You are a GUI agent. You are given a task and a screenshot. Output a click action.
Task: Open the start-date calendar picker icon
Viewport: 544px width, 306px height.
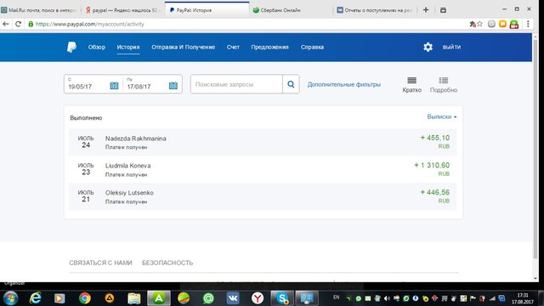(x=114, y=85)
